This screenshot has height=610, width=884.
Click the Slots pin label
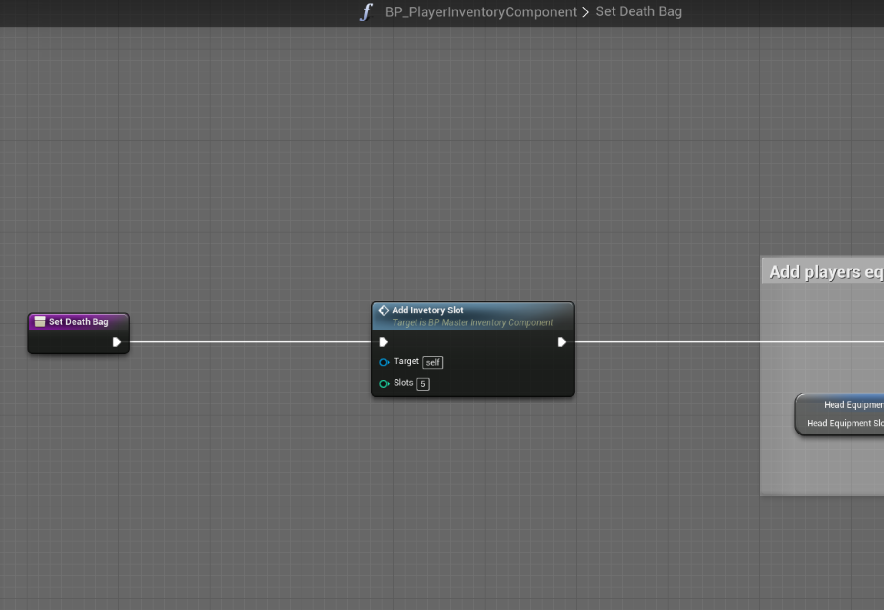point(403,383)
